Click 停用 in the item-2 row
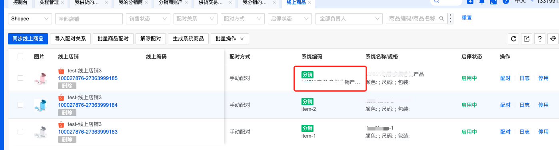The width and height of the screenshot is (559, 150). pos(543,105)
